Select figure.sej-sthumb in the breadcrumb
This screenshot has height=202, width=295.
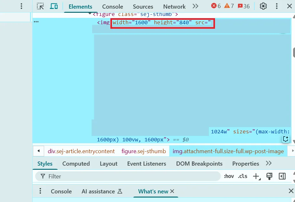coord(144,151)
